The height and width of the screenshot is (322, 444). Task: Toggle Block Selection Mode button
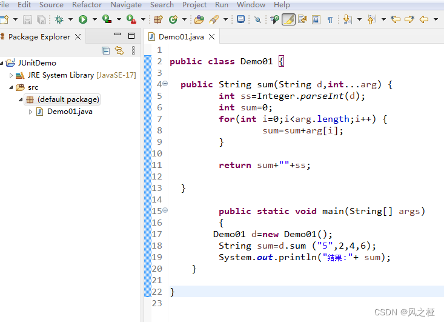(x=316, y=19)
